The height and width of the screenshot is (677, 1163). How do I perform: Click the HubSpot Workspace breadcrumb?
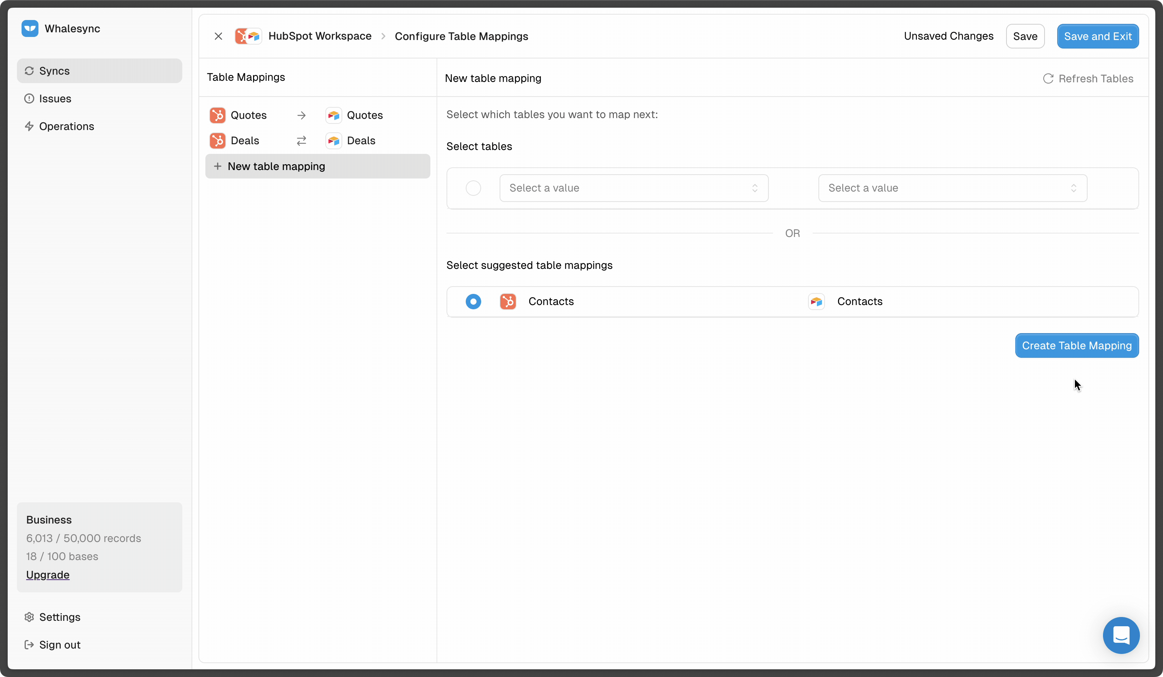319,36
